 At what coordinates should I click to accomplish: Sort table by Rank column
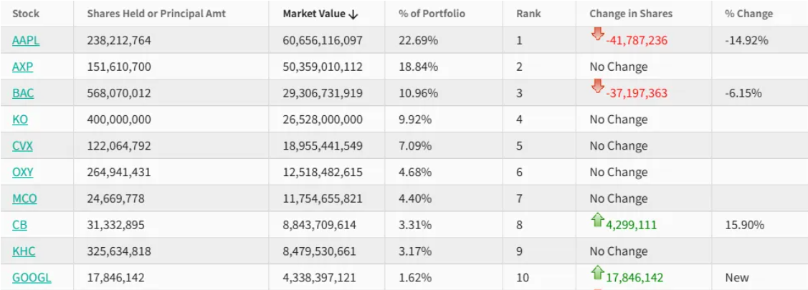tap(528, 14)
